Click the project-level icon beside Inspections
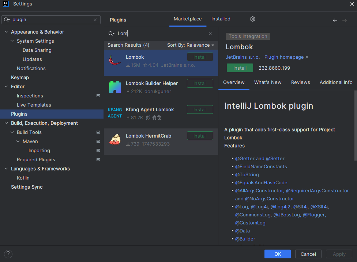The height and width of the screenshot is (262, 357). click(98, 96)
